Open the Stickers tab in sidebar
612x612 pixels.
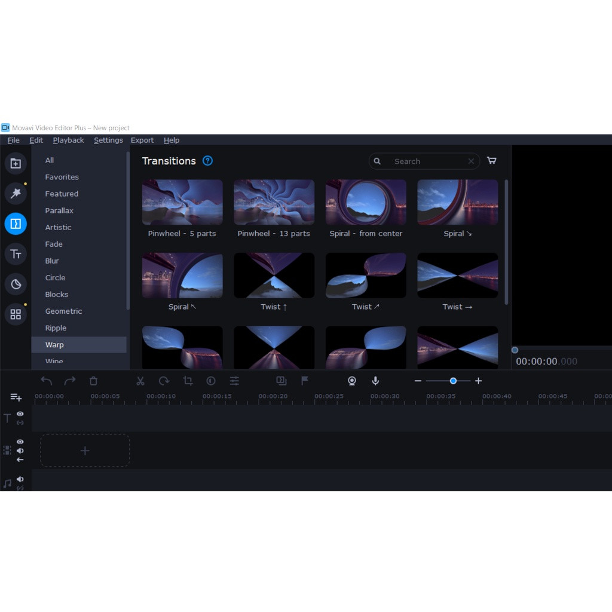point(16,284)
